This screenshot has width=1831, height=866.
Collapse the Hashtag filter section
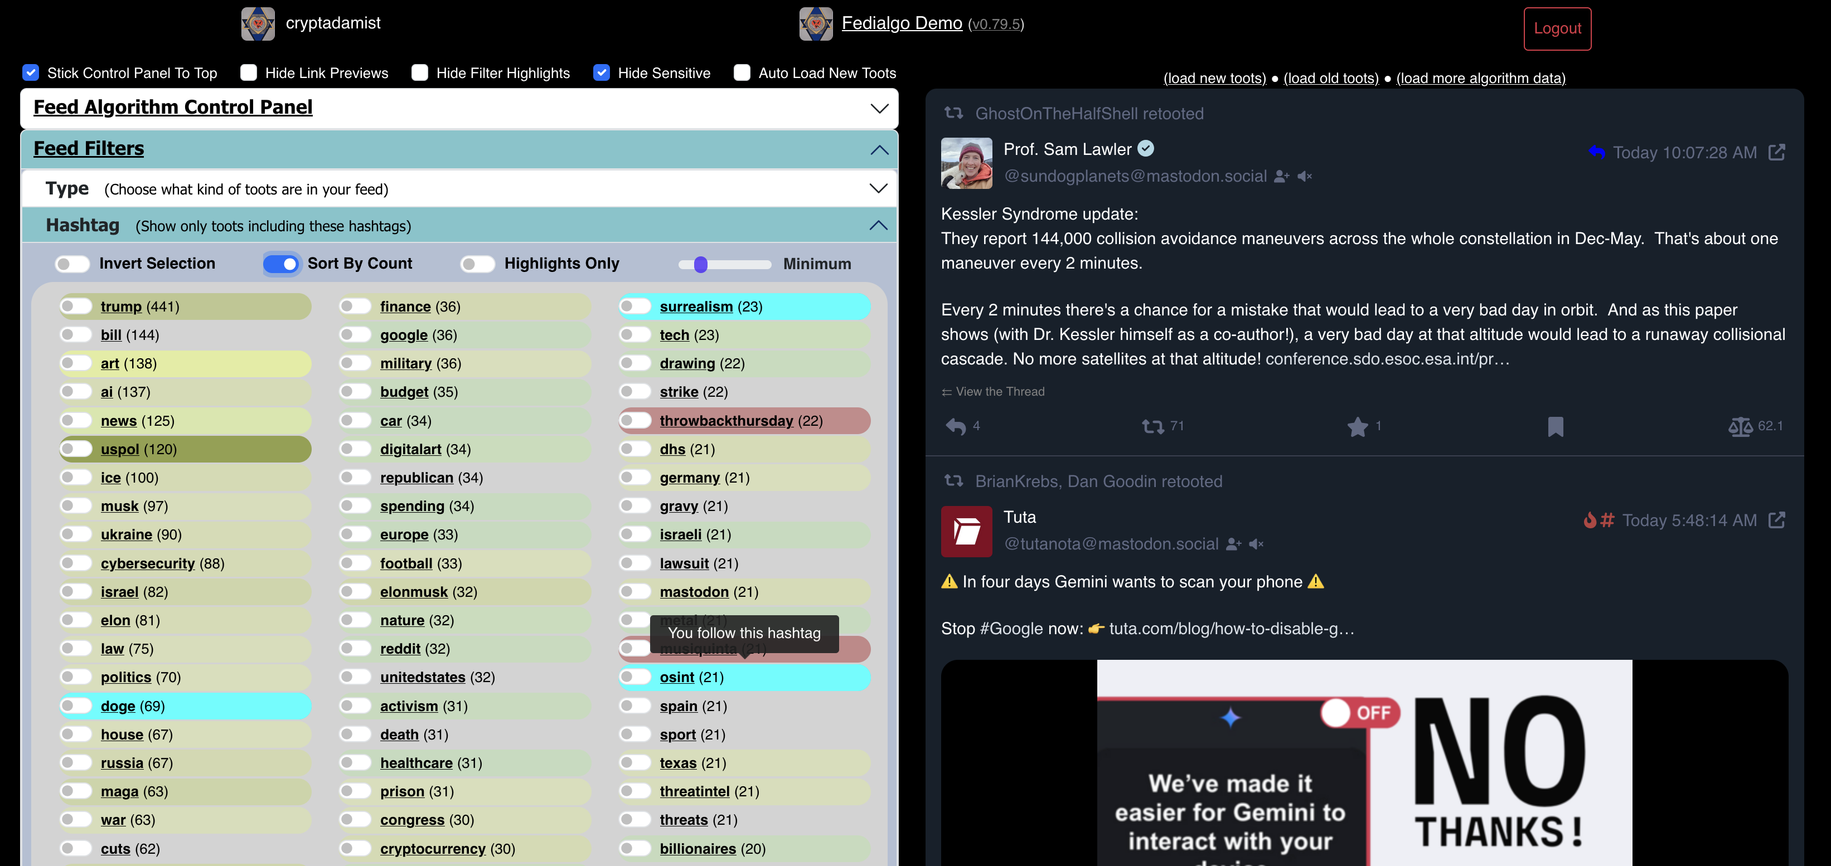point(878,225)
